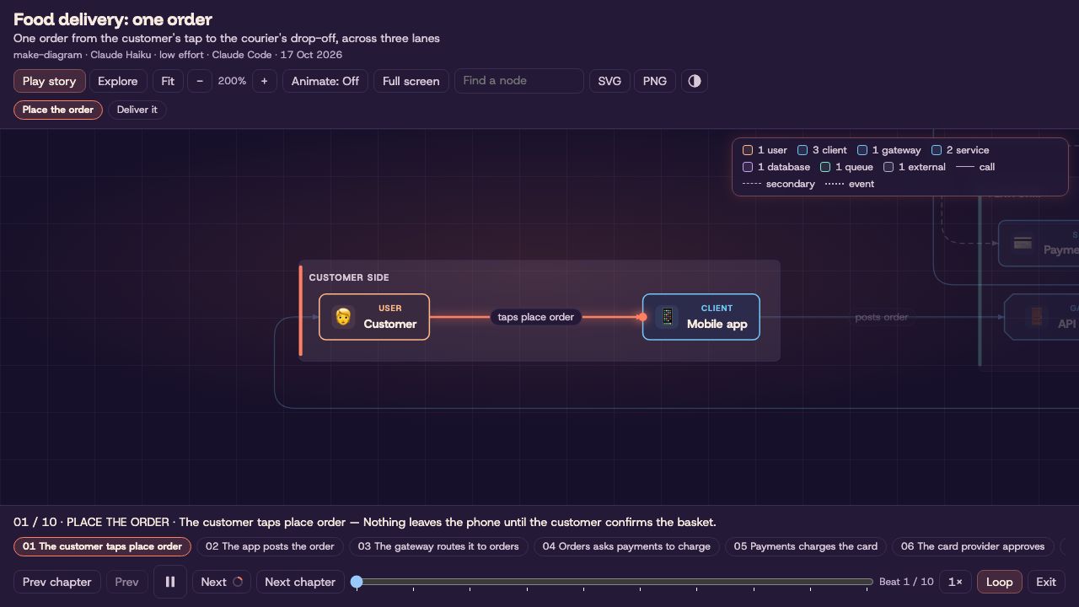The height and width of the screenshot is (607, 1079).
Task: Open Full screen view
Action: click(411, 81)
